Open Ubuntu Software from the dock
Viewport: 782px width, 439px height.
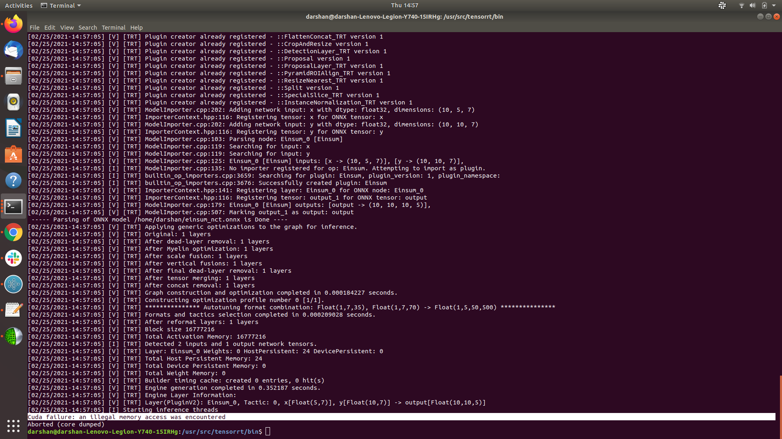(x=13, y=154)
